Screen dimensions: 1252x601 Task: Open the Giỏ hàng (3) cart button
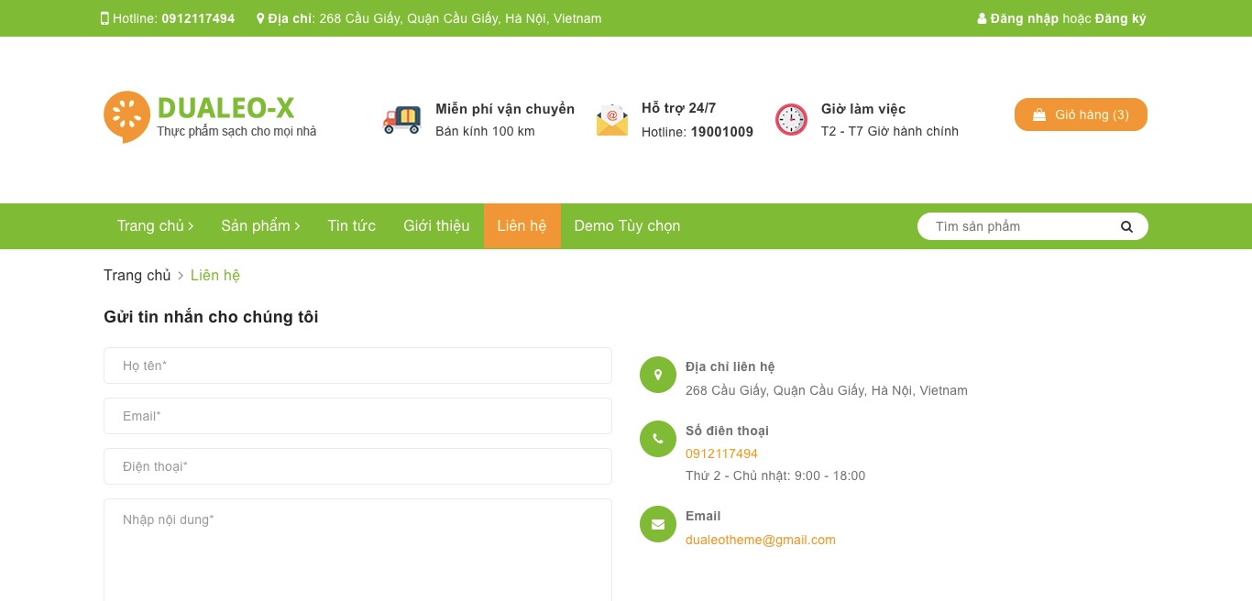tap(1081, 115)
